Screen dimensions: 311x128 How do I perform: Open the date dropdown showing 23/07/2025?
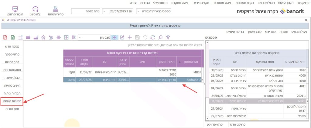[118, 11]
